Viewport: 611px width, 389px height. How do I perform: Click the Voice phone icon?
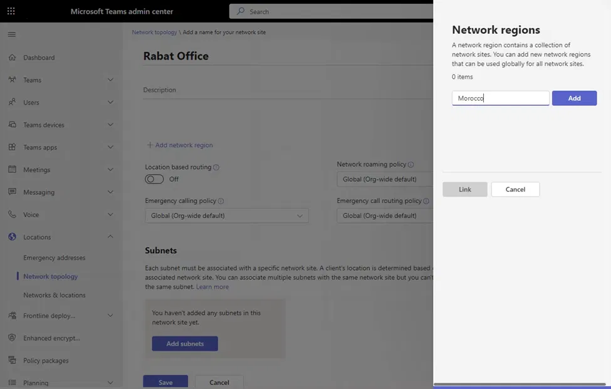pos(12,214)
